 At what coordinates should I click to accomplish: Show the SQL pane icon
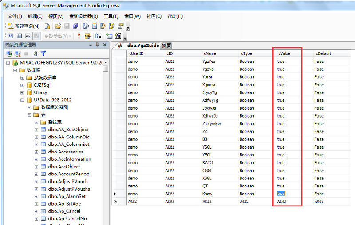tap(28, 36)
